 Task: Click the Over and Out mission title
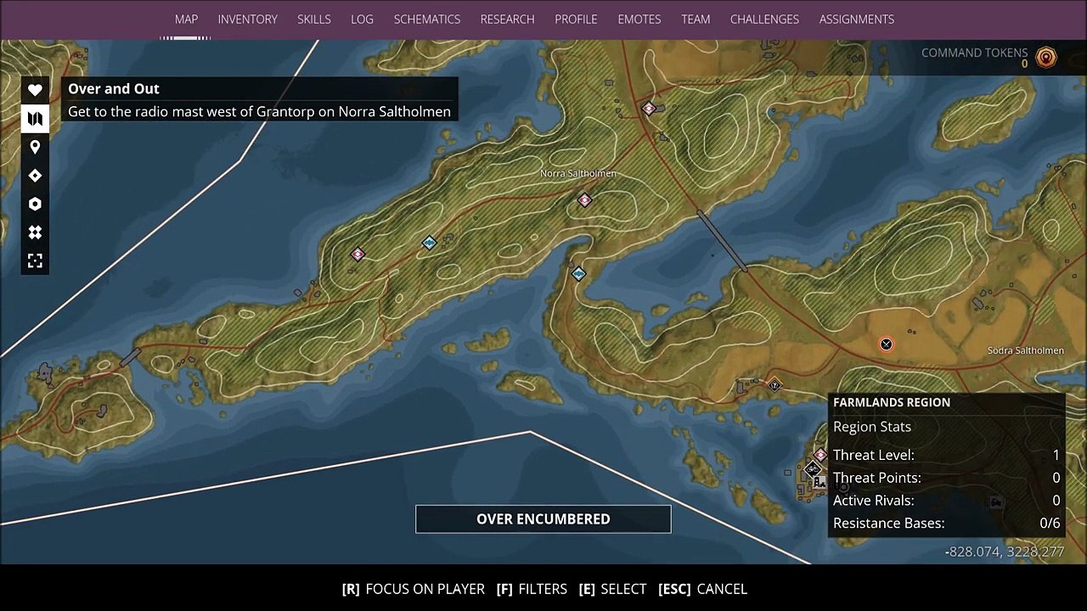(x=114, y=88)
